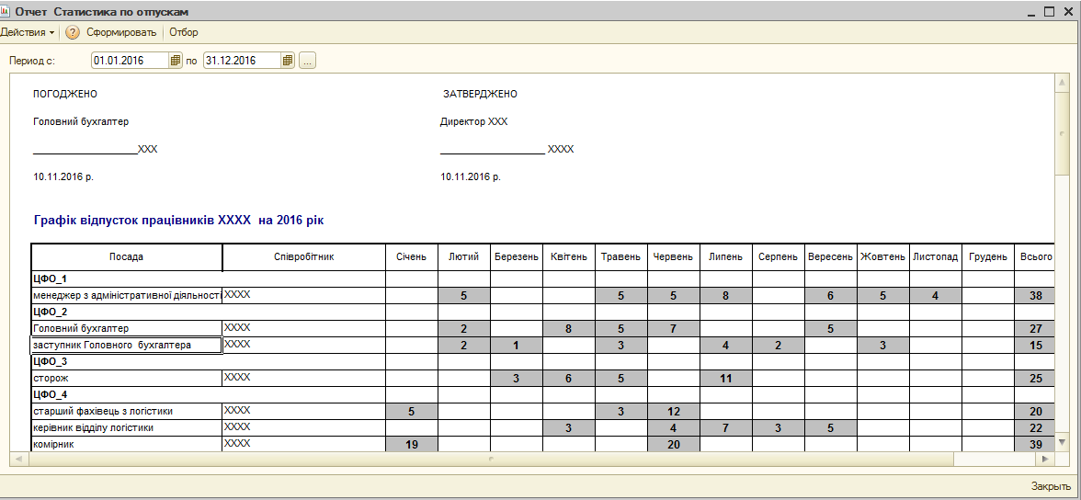Click the report window icon in title bar
The height and width of the screenshot is (500, 1081).
(6, 11)
